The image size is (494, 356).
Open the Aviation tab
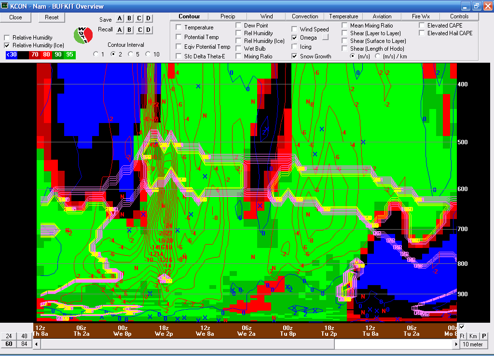point(382,16)
